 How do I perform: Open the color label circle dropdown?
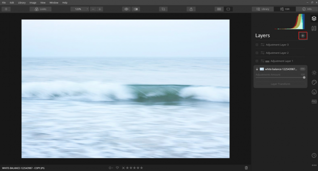(111, 168)
